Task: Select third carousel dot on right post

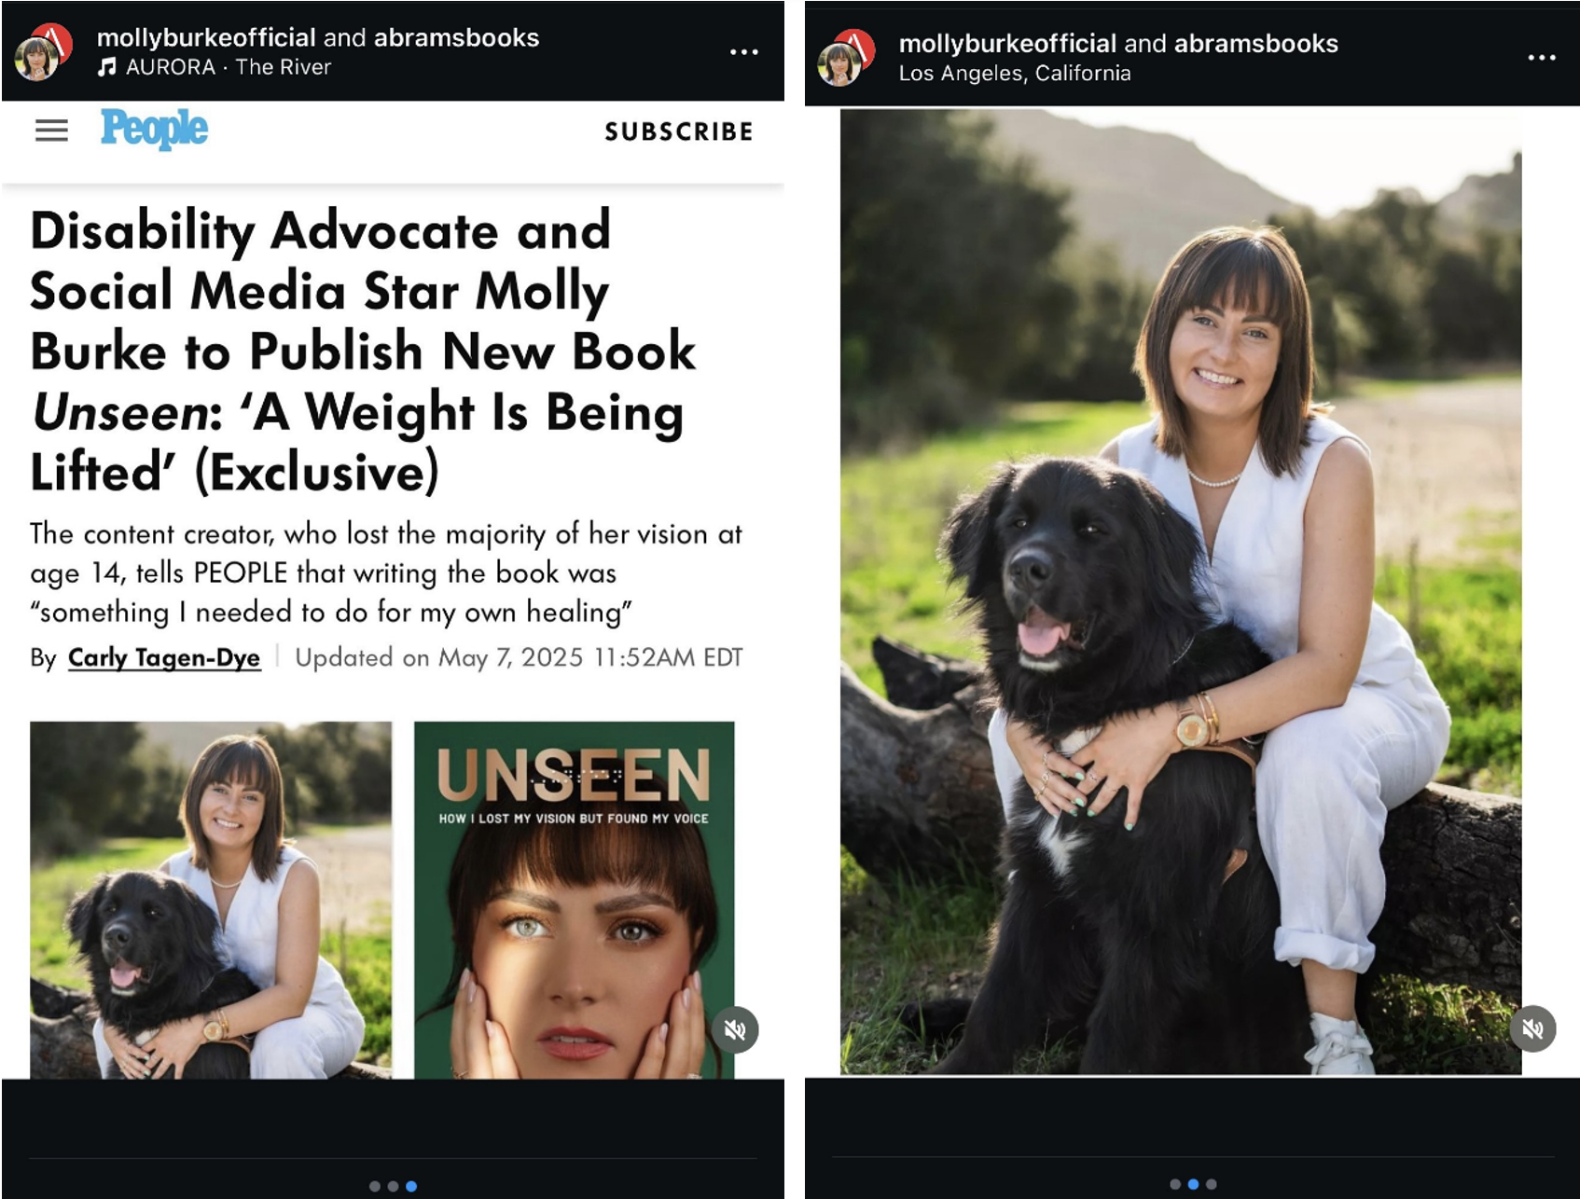Action: [1212, 1184]
